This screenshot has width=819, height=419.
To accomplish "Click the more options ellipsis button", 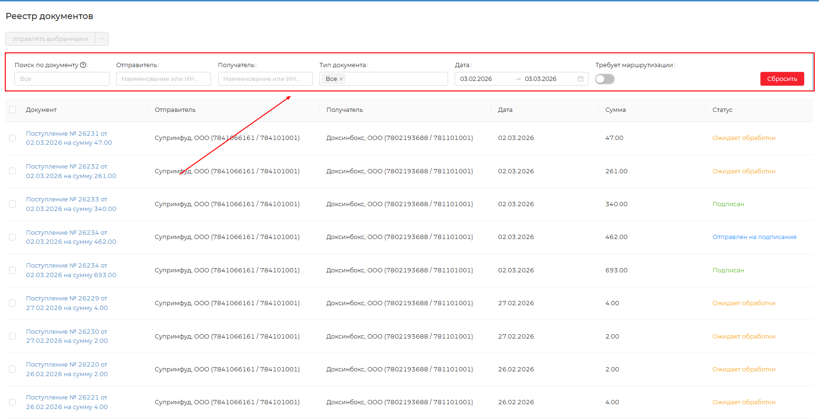I will click(102, 39).
